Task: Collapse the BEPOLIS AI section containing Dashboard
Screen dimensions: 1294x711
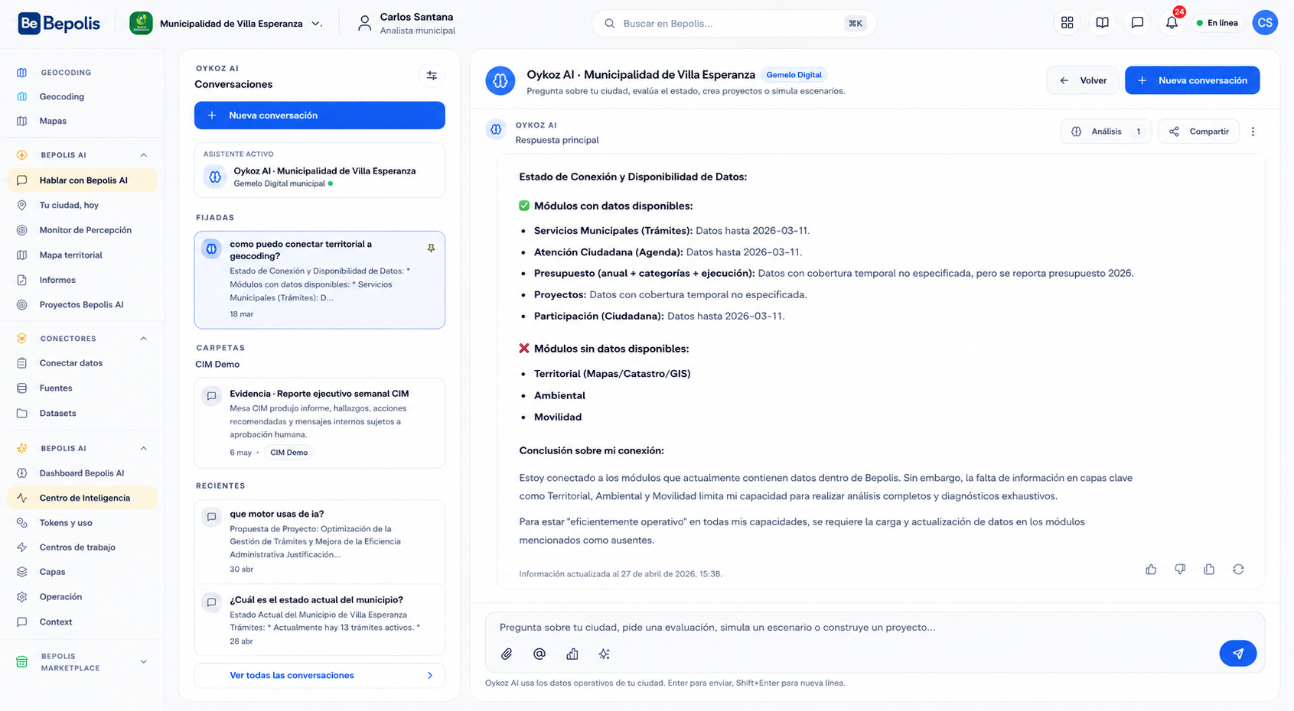Action: (143, 449)
